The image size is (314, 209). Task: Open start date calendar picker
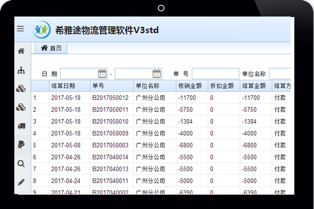[102, 73]
